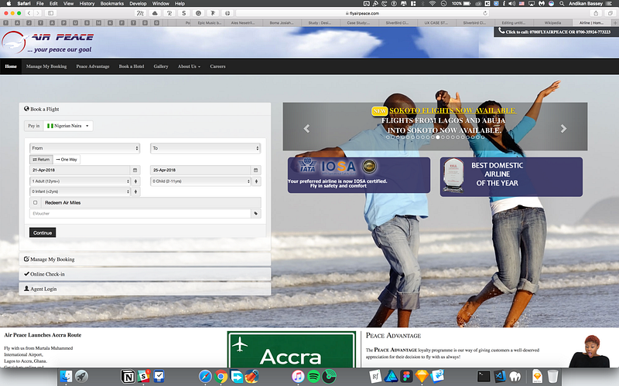Increment adult count stepper
The height and width of the screenshot is (386, 619).
point(136,181)
